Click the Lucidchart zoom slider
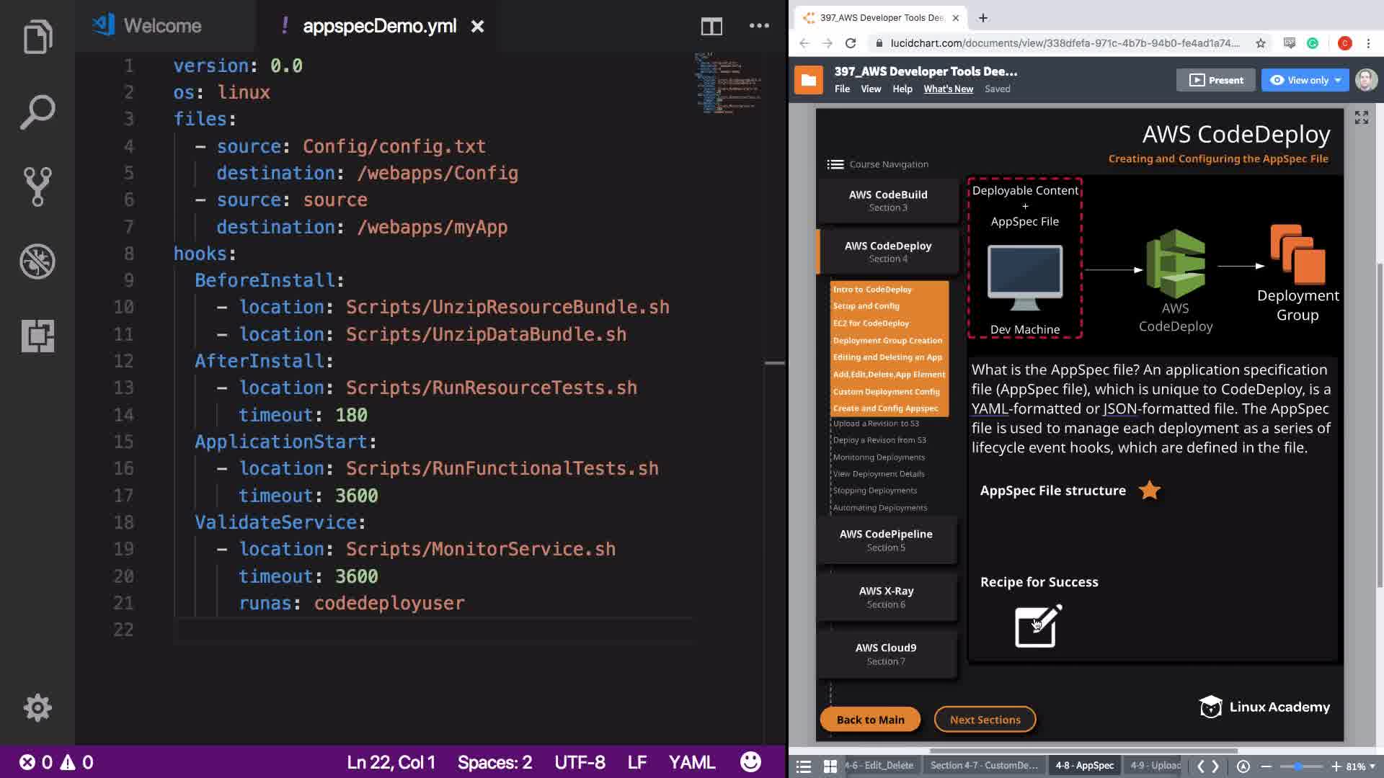1384x778 pixels. click(1298, 766)
